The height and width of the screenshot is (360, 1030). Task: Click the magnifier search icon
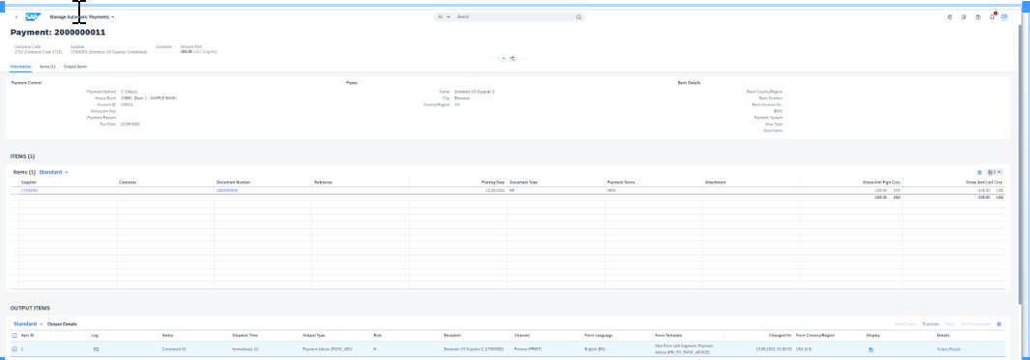coord(579,17)
